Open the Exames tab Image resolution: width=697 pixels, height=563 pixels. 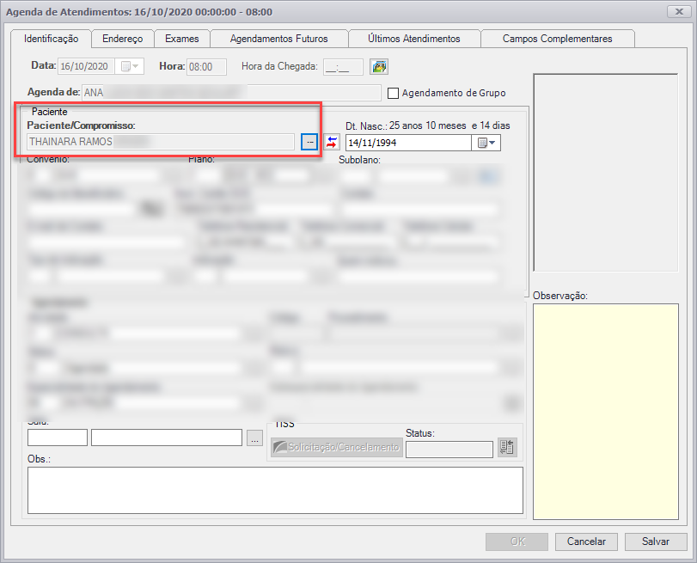182,39
